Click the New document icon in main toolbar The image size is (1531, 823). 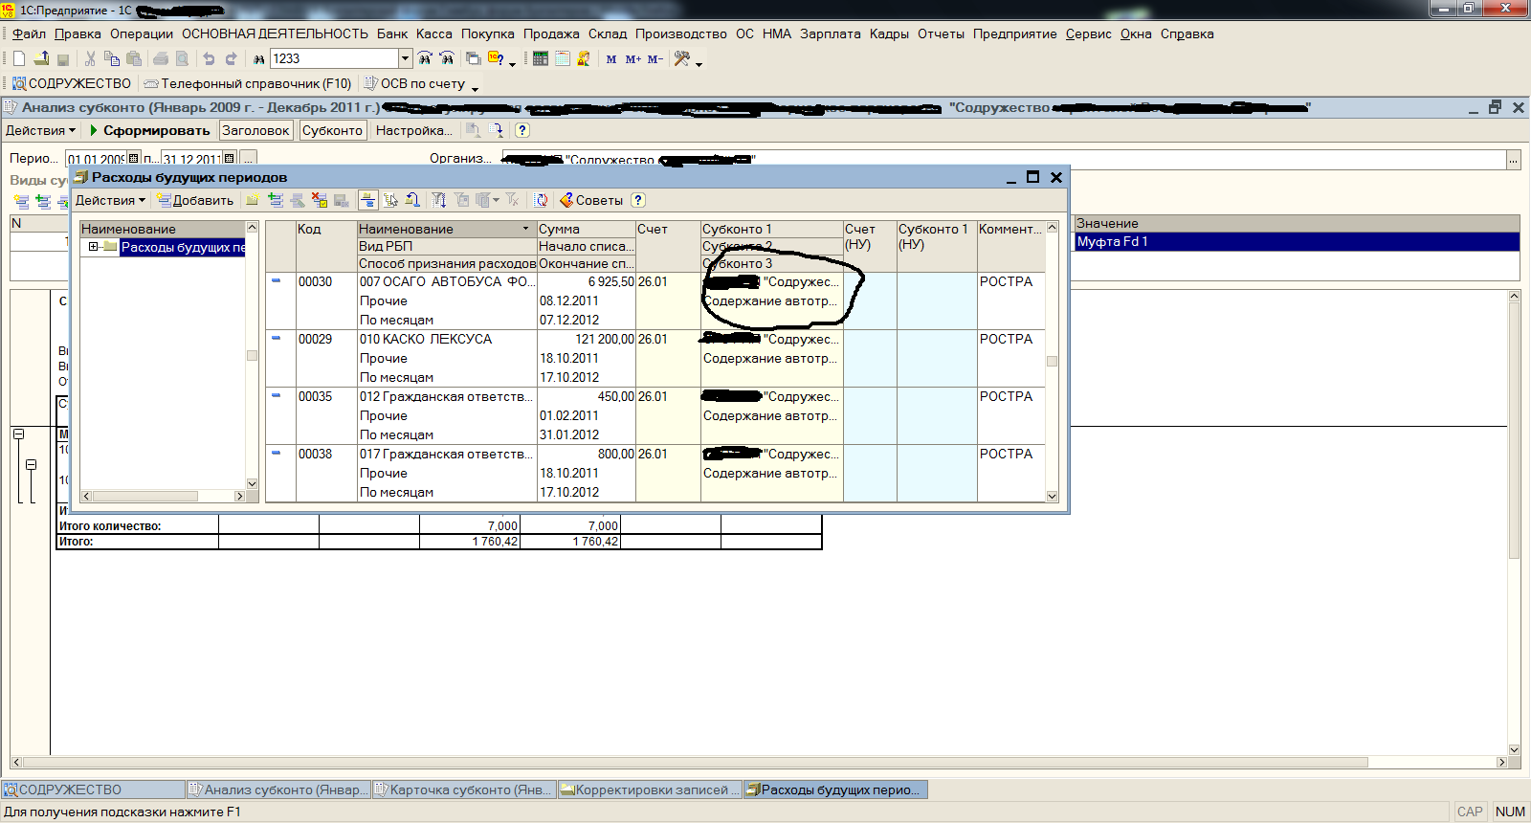tap(19, 58)
